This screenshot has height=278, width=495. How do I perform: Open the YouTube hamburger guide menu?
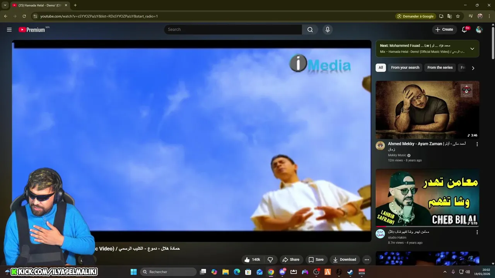coord(9,29)
